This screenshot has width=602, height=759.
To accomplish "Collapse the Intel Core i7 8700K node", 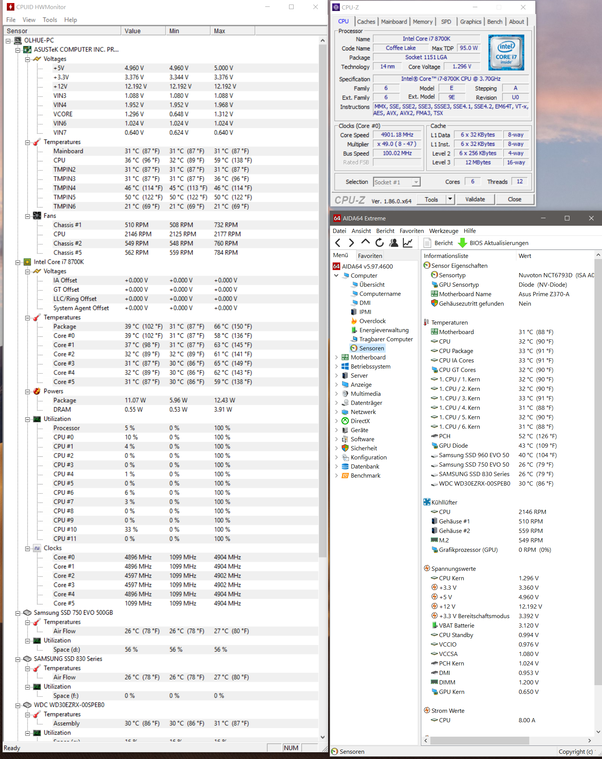I will point(17,262).
